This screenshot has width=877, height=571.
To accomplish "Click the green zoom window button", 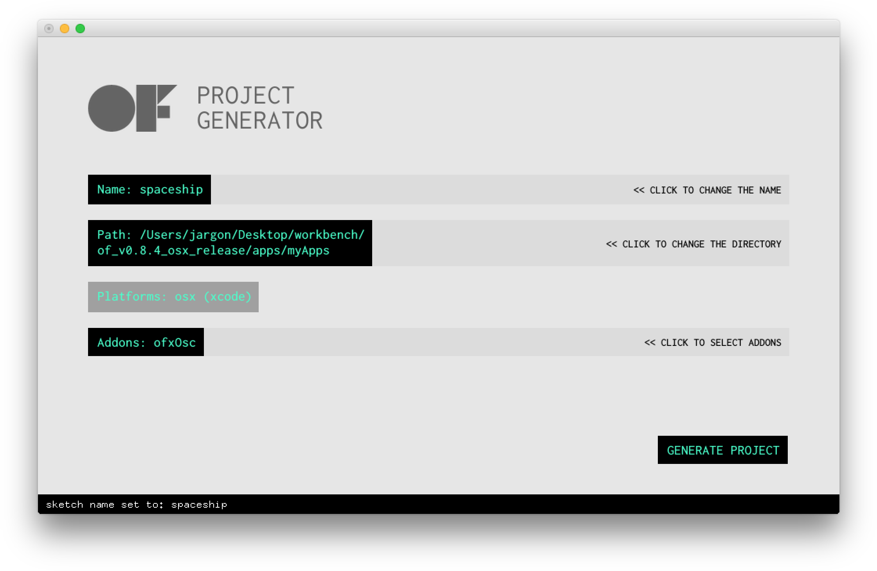I will click(x=80, y=29).
